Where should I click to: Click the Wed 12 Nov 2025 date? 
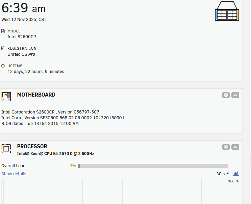pyautogui.click(x=24, y=20)
